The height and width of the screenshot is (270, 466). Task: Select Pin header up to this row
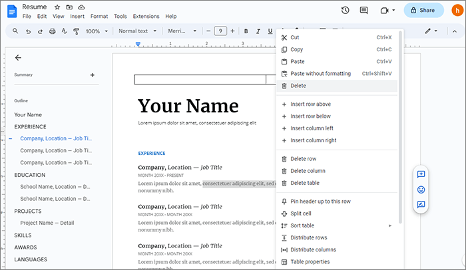337,202
